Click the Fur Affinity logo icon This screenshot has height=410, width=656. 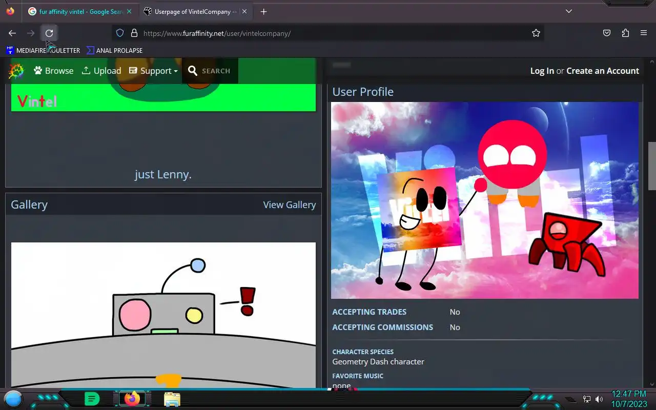click(16, 71)
